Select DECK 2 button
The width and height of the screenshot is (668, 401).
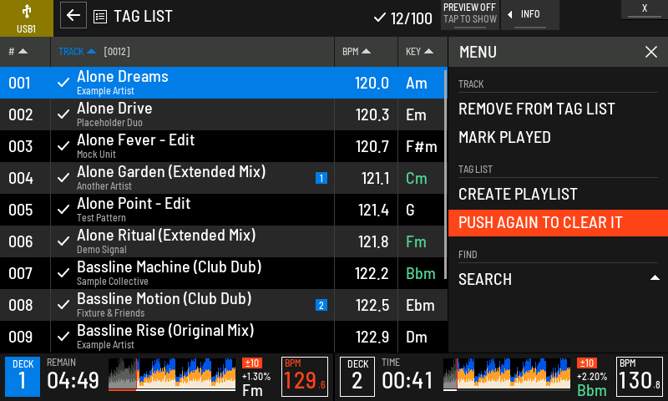point(357,377)
